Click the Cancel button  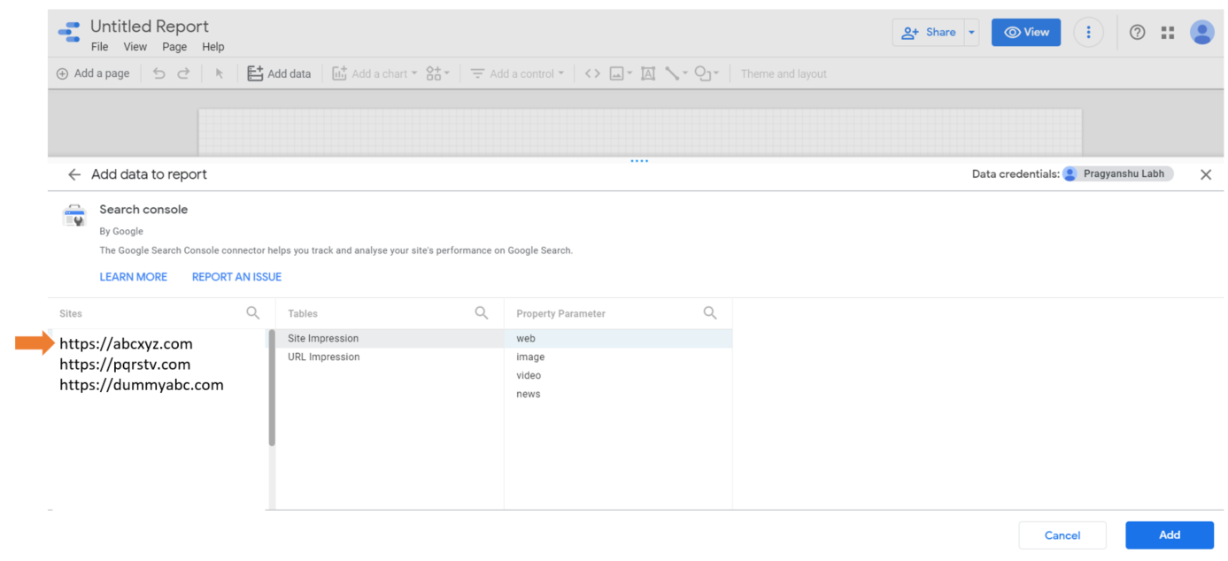(1062, 535)
